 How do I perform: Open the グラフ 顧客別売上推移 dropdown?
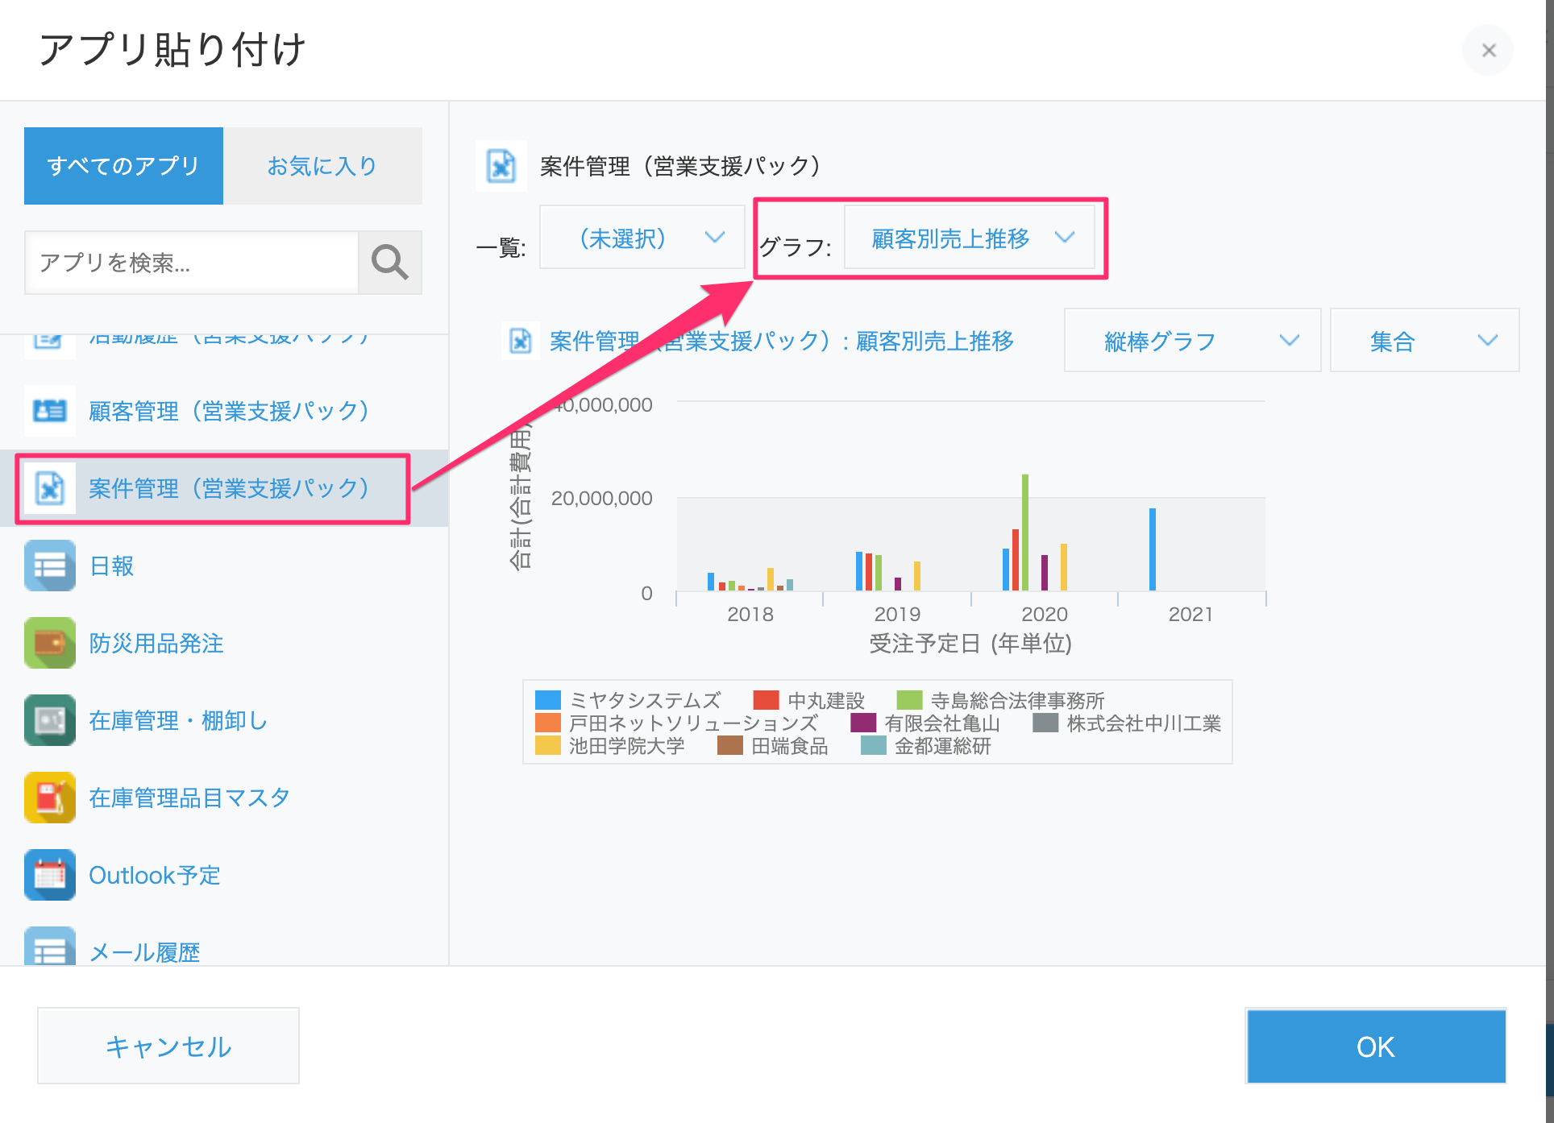[x=969, y=238]
